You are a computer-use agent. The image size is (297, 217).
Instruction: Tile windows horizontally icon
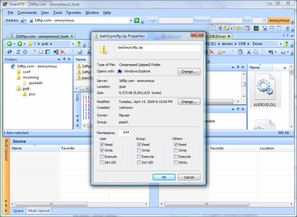272,29
